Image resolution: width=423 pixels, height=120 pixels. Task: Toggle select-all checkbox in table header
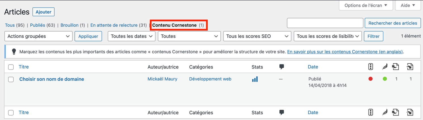click(11, 67)
